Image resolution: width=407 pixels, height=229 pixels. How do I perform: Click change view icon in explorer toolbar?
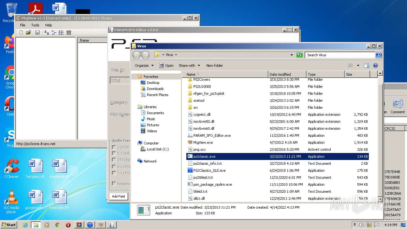(350, 66)
